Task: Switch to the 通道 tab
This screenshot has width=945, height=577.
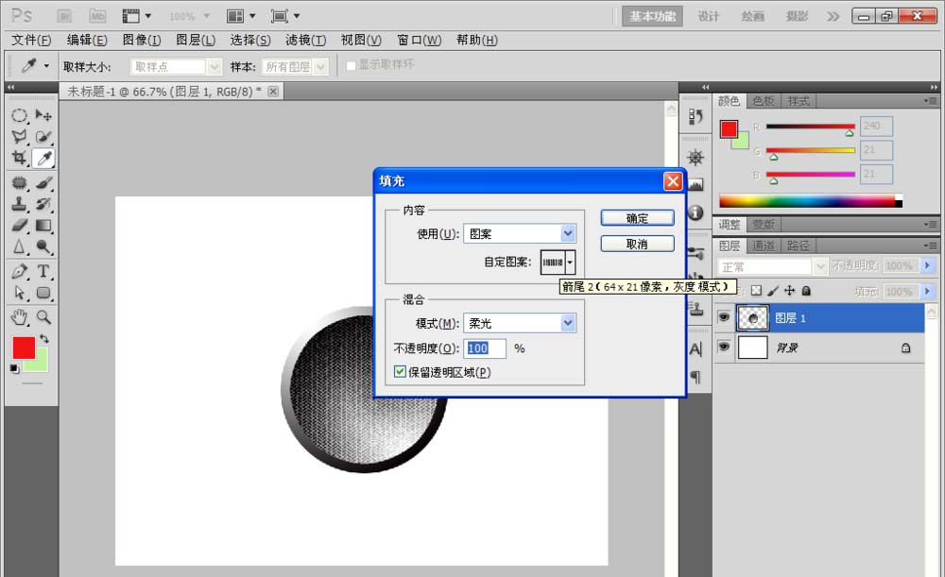Action: [765, 246]
